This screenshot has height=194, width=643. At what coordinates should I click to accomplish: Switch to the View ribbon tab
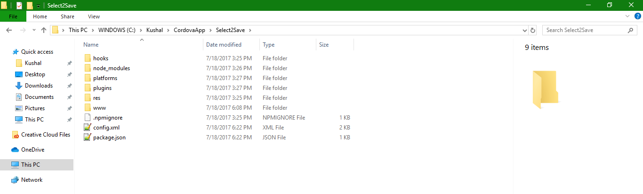click(94, 16)
